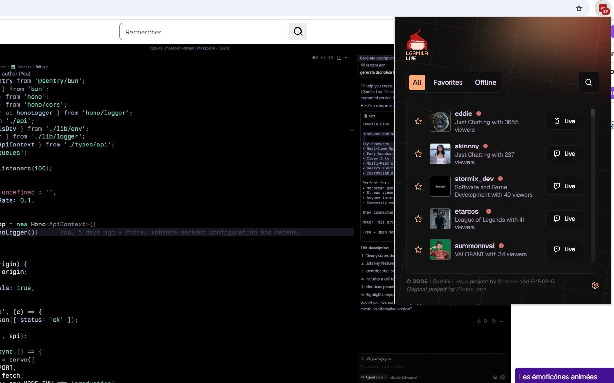Image resolution: width=614 pixels, height=383 pixels.
Task: Click the name "etarcos_"
Action: (x=468, y=211)
